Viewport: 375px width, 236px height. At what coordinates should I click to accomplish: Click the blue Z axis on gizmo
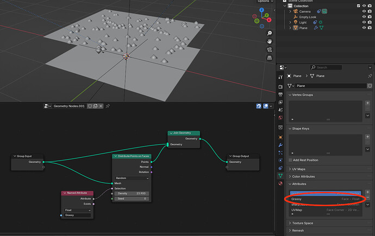pyautogui.click(x=261, y=10)
